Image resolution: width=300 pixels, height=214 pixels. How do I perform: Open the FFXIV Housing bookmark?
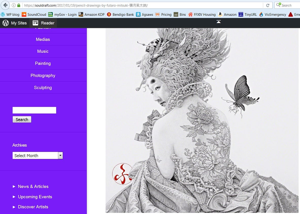click(202, 14)
